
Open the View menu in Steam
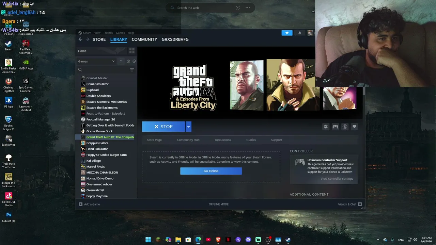pyautogui.click(x=97, y=33)
